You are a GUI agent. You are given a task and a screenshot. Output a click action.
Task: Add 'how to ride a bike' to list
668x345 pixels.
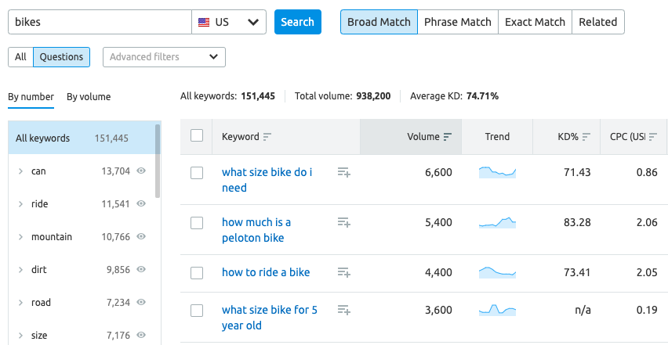(343, 272)
